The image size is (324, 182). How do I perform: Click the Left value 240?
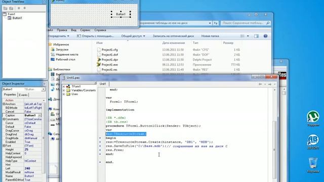tap(27, 168)
